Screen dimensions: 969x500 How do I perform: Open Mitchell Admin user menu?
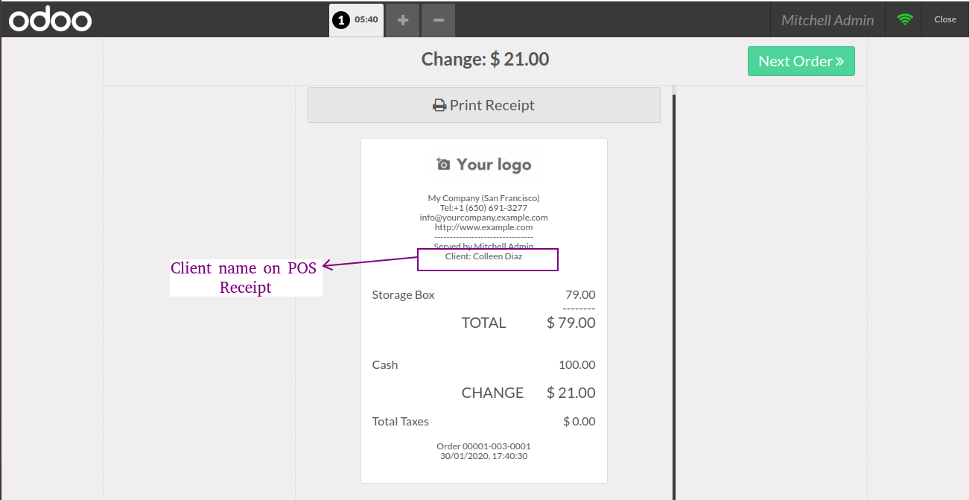[x=827, y=20]
